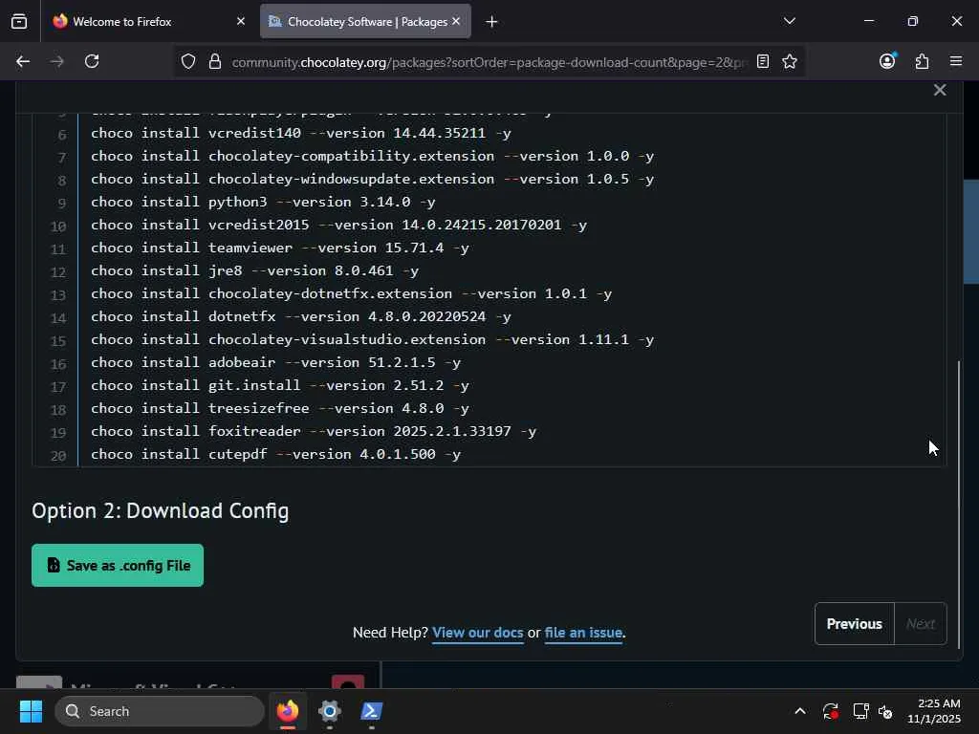
Task: Expand the hidden system tray icons chevron
Action: [800, 711]
